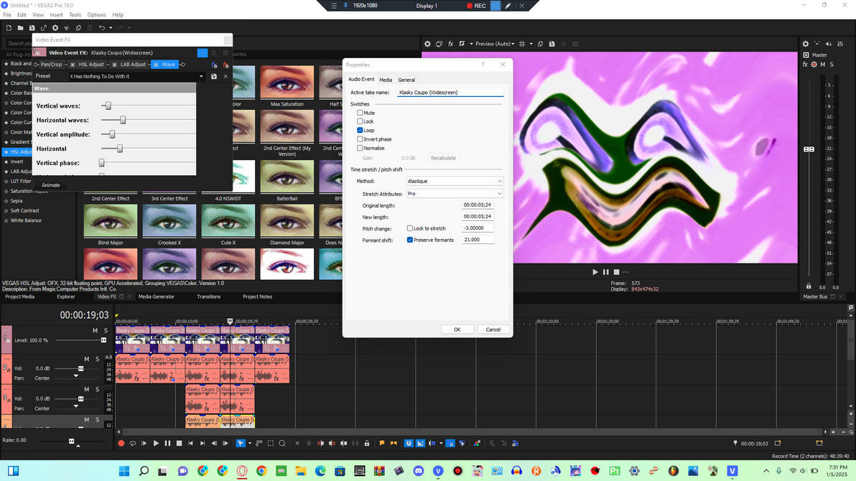
Task: Click the Record button in the transport bar
Action: coord(121,444)
